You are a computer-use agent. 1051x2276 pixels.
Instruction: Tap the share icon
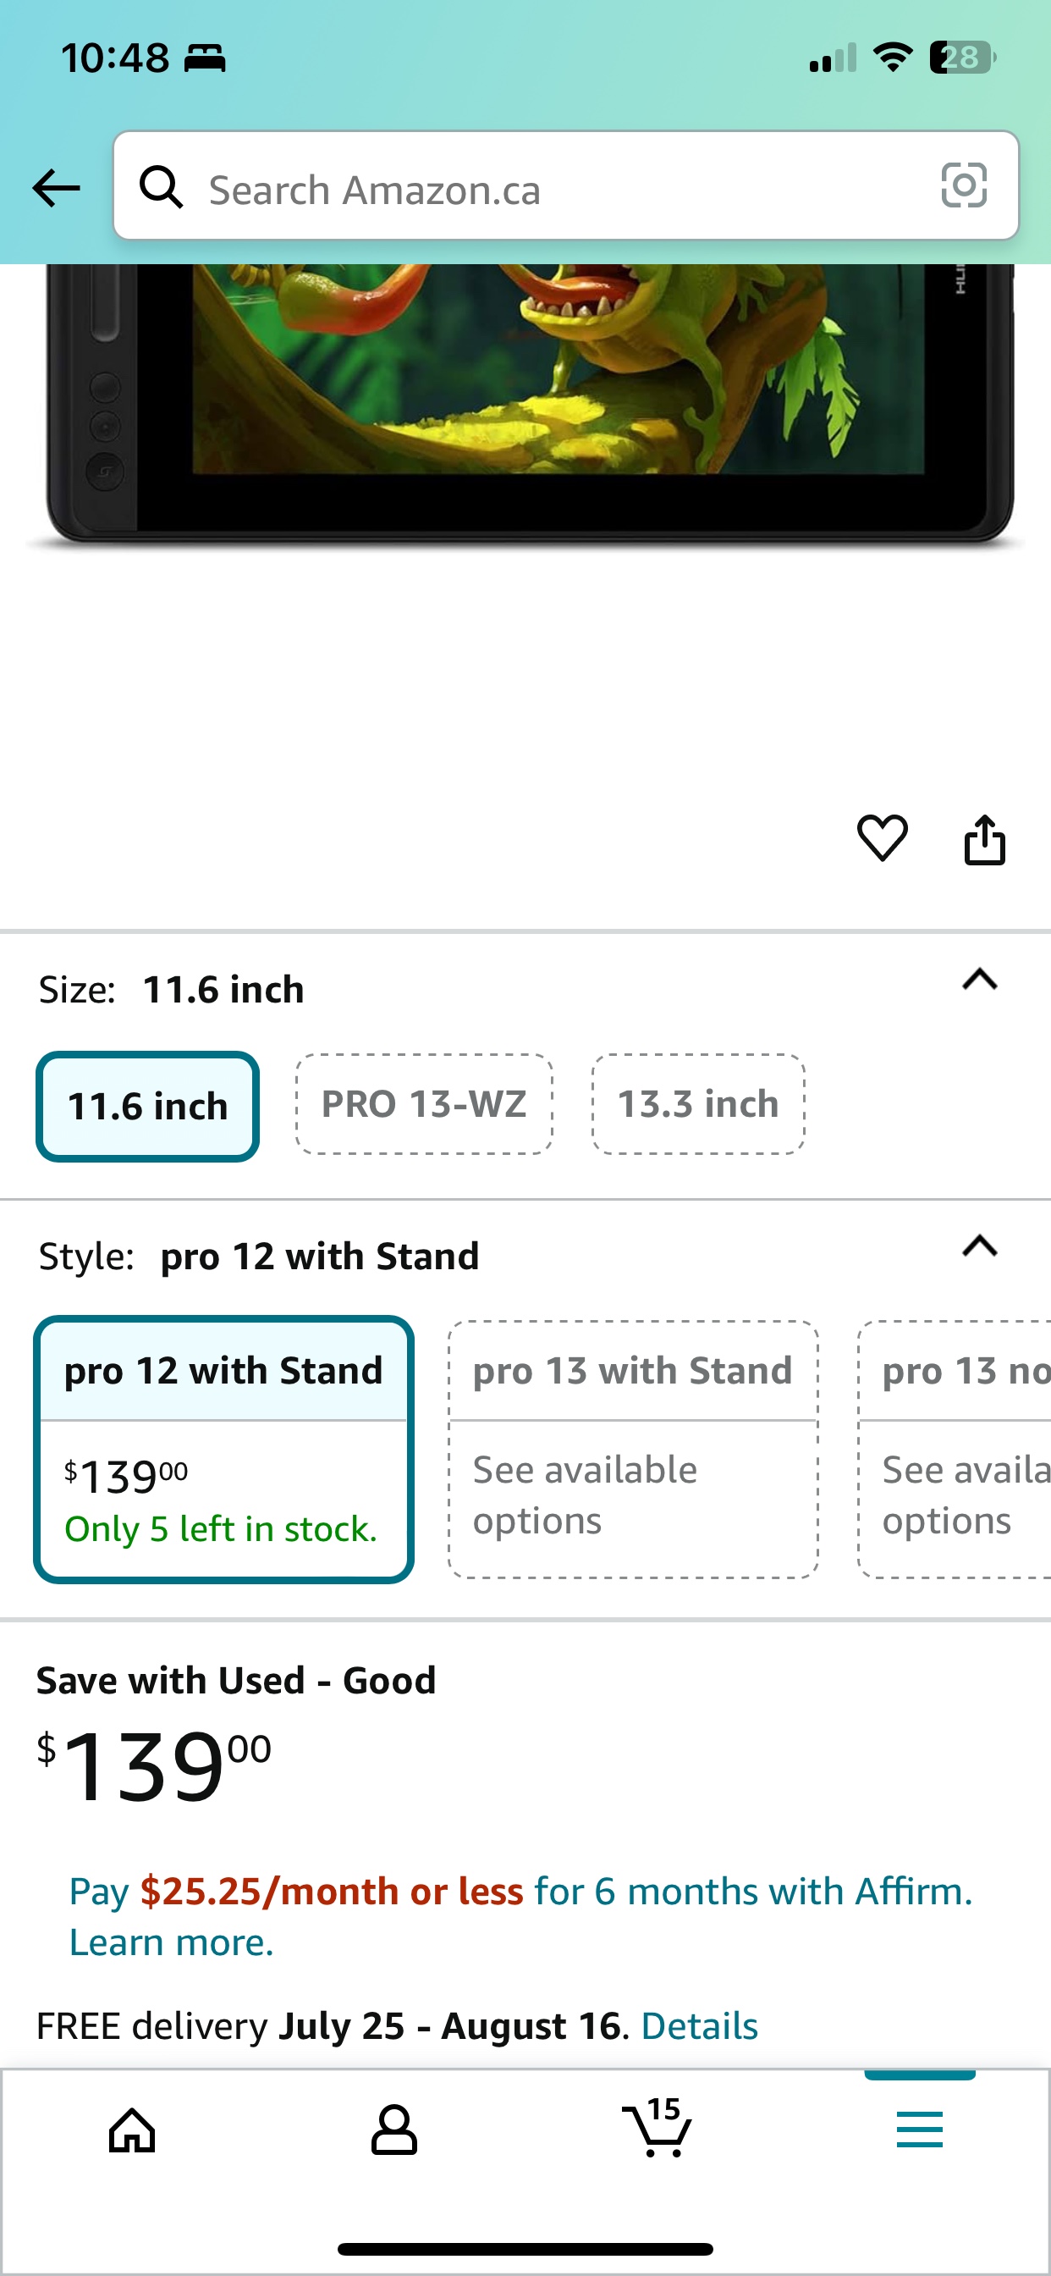click(985, 838)
